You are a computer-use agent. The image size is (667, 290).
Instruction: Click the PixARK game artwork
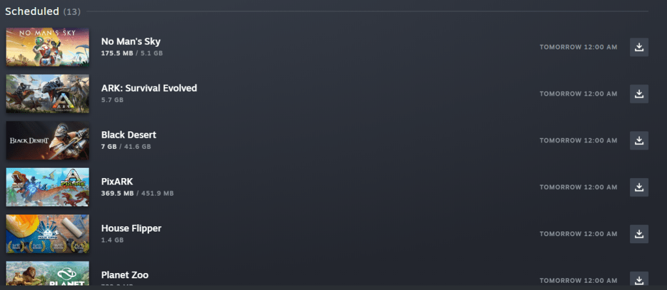coord(48,187)
